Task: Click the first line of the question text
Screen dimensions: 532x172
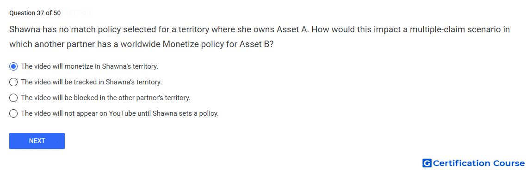Action: point(260,30)
